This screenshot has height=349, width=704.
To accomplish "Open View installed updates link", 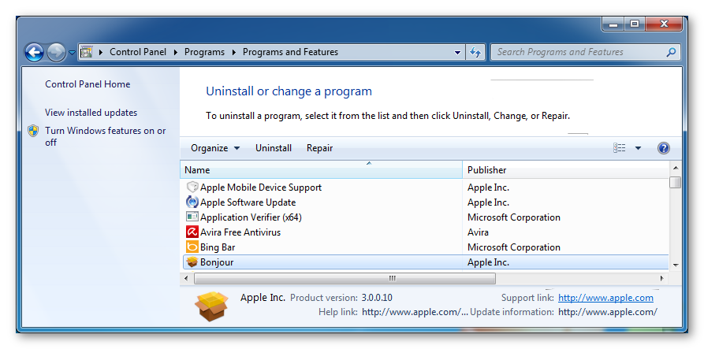I will coord(91,113).
